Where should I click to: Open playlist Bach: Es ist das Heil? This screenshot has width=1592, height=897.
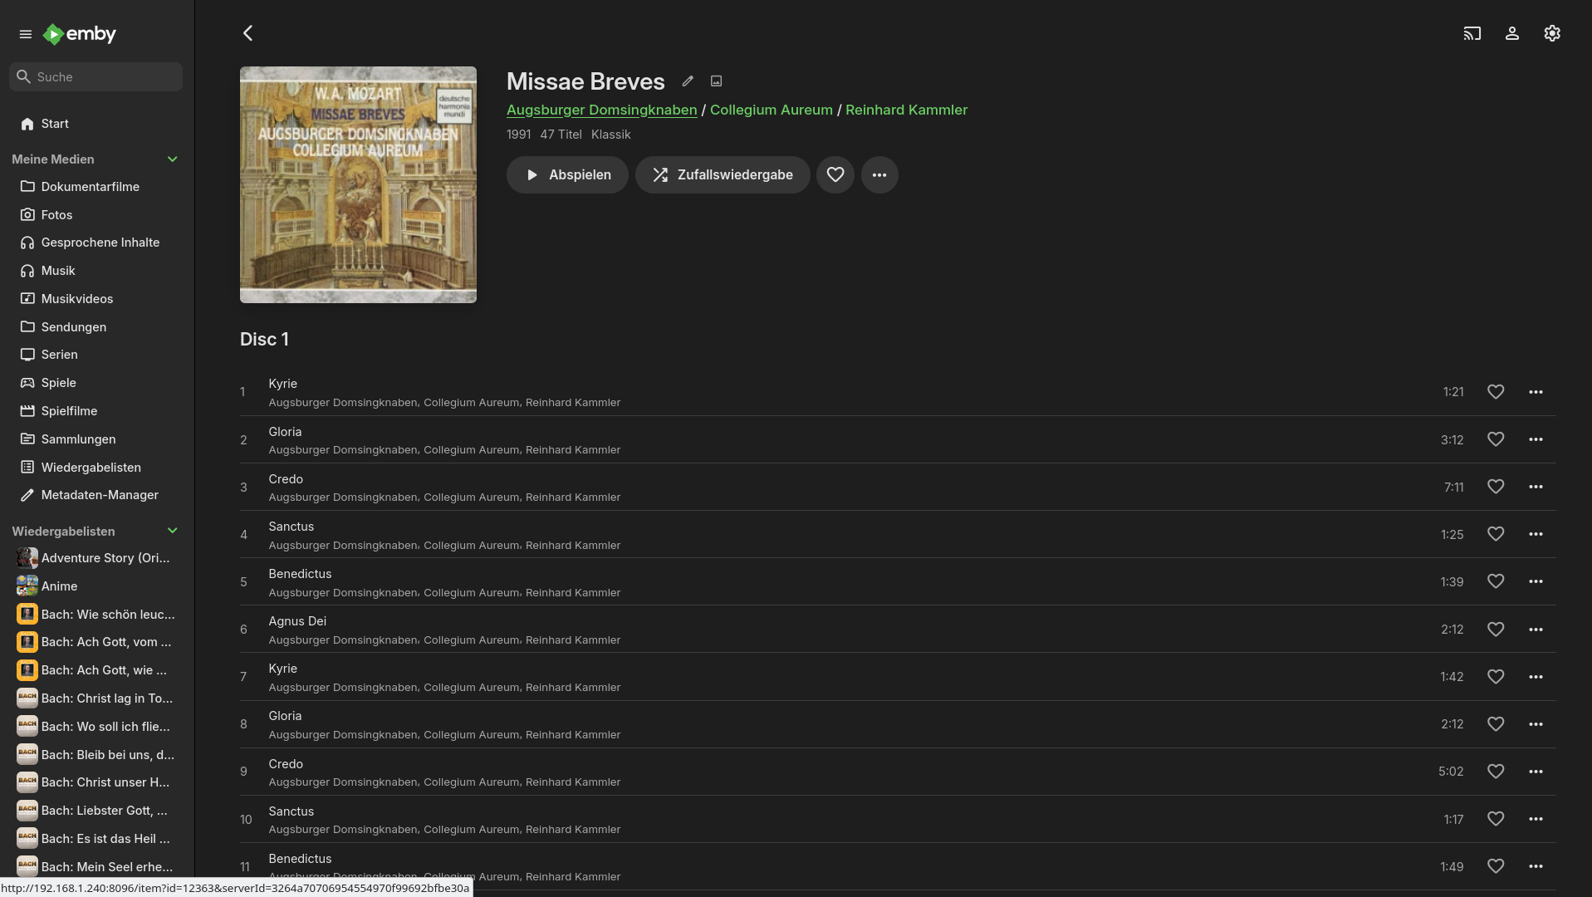point(97,839)
